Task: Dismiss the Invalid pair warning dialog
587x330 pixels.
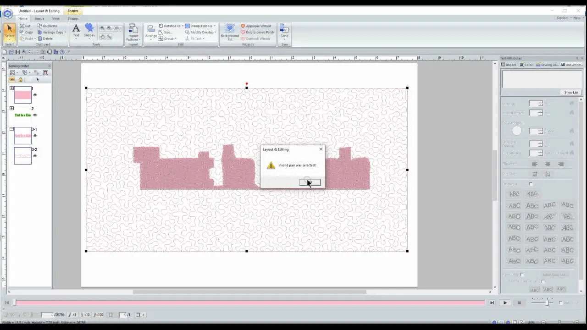Action: (x=310, y=182)
